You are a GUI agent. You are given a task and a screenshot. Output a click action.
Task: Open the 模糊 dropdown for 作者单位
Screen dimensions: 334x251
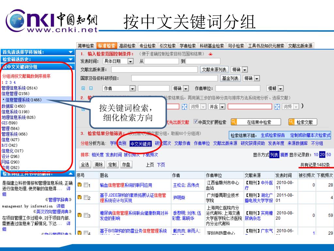(x=281, y=88)
